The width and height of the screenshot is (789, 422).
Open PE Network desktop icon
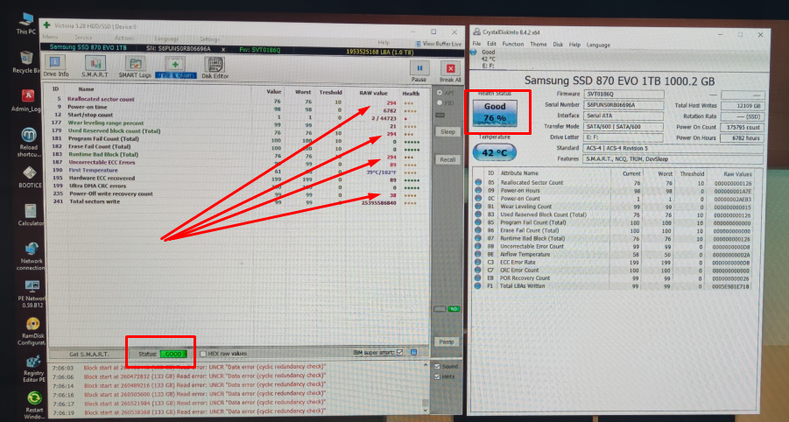tap(32, 294)
